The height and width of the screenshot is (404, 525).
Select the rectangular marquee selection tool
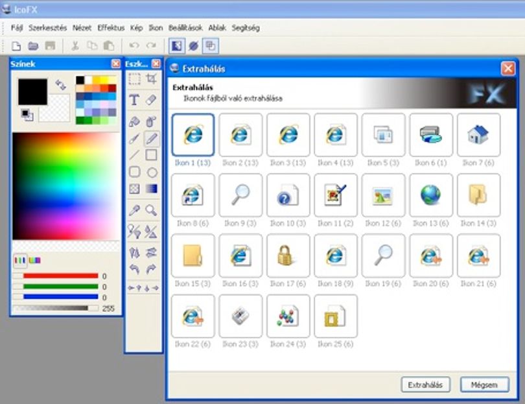(134, 79)
